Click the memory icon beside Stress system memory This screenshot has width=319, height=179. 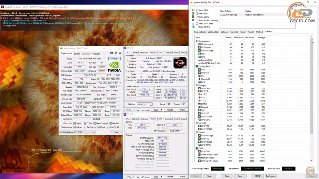[x=193, y=20]
